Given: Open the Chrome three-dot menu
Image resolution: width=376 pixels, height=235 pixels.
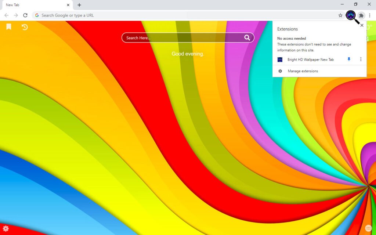Looking at the screenshot, I should coord(370,15).
